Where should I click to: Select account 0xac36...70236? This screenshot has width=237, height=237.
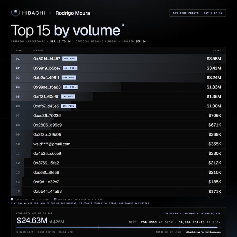[x=47, y=116]
